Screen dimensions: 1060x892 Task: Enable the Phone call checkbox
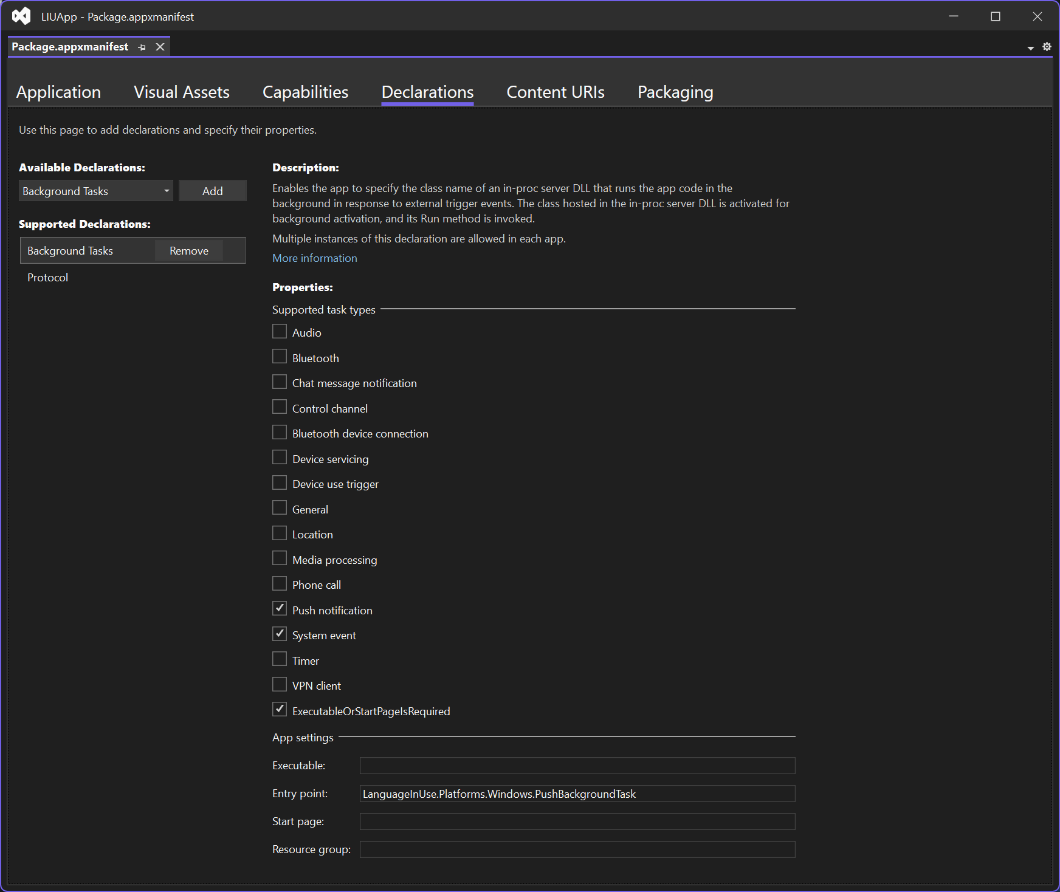[x=280, y=584]
